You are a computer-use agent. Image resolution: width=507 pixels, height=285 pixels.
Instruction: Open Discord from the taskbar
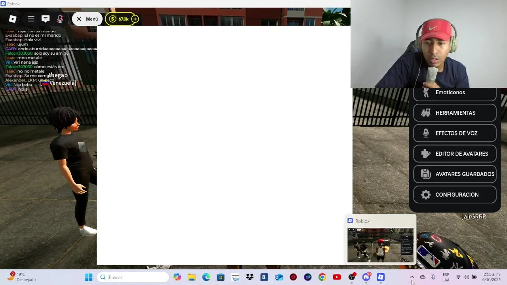point(366,277)
